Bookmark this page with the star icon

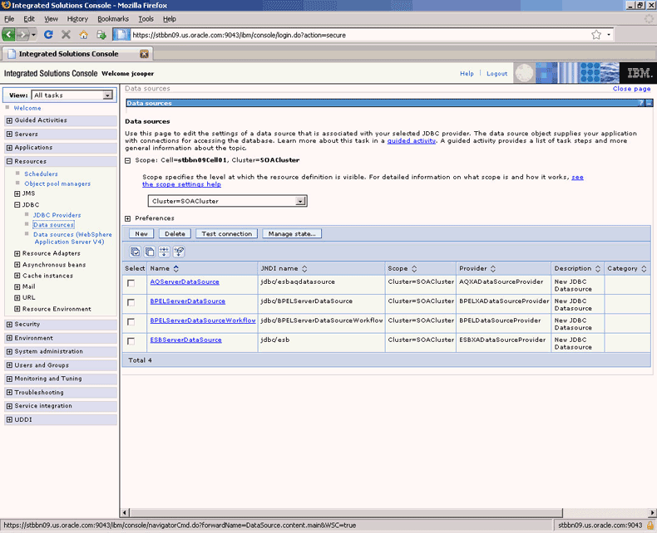click(596, 35)
